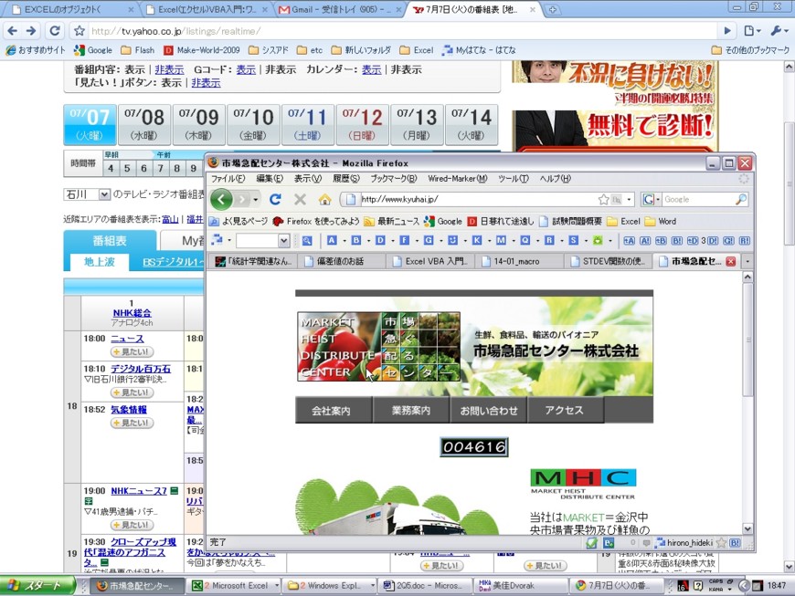This screenshot has width=795, height=596.
Task: Click 業務案内 navigation button
Action: [x=411, y=410]
